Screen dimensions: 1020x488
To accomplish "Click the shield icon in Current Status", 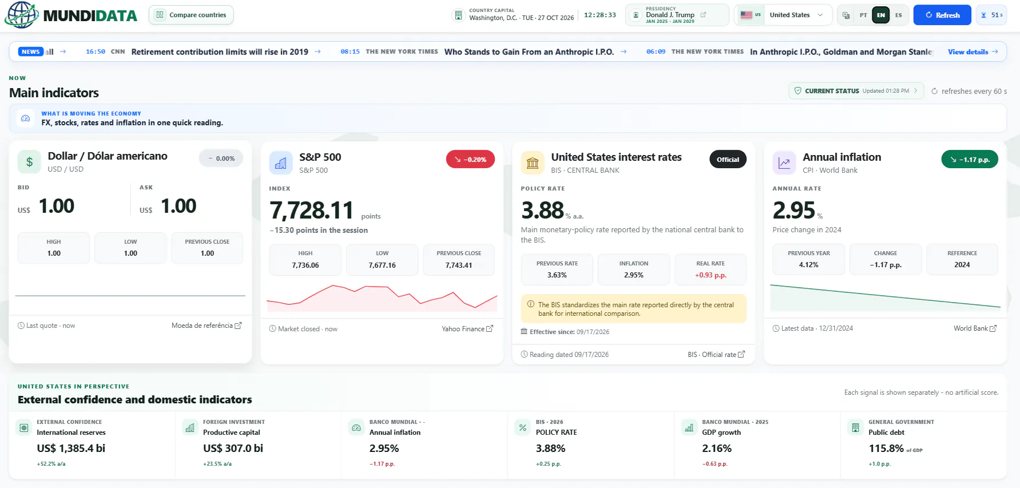I will point(798,91).
